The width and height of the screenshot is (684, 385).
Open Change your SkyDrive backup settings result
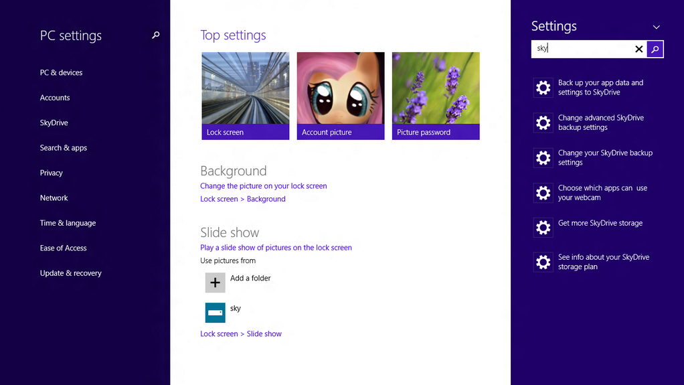(x=605, y=157)
